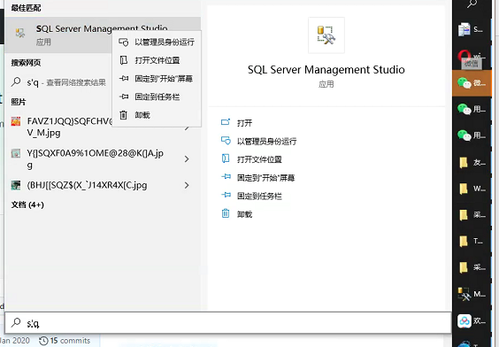Open the SSMS M... taskbar item
Screen dimensions: 499x347
[x=472, y=294]
